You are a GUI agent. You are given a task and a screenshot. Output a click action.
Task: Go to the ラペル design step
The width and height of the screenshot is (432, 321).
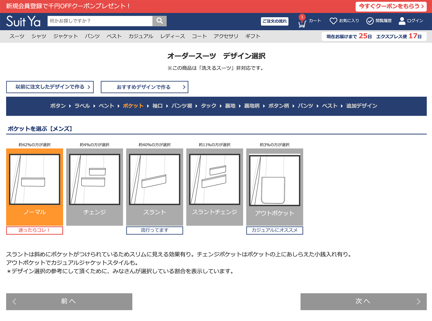82,106
